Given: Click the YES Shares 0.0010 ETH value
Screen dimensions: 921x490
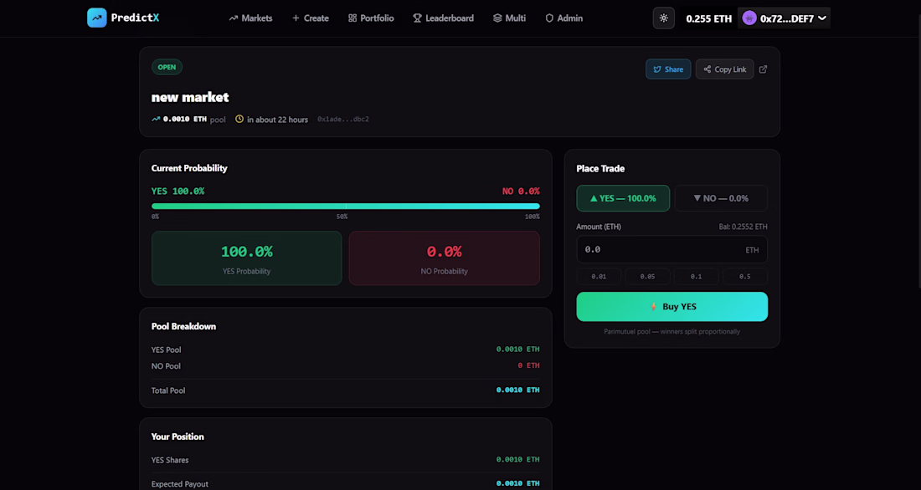Looking at the screenshot, I should point(517,460).
